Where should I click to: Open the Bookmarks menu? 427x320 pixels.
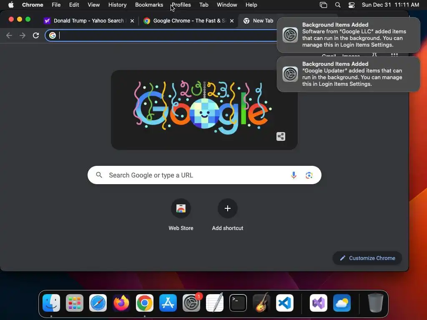[149, 5]
